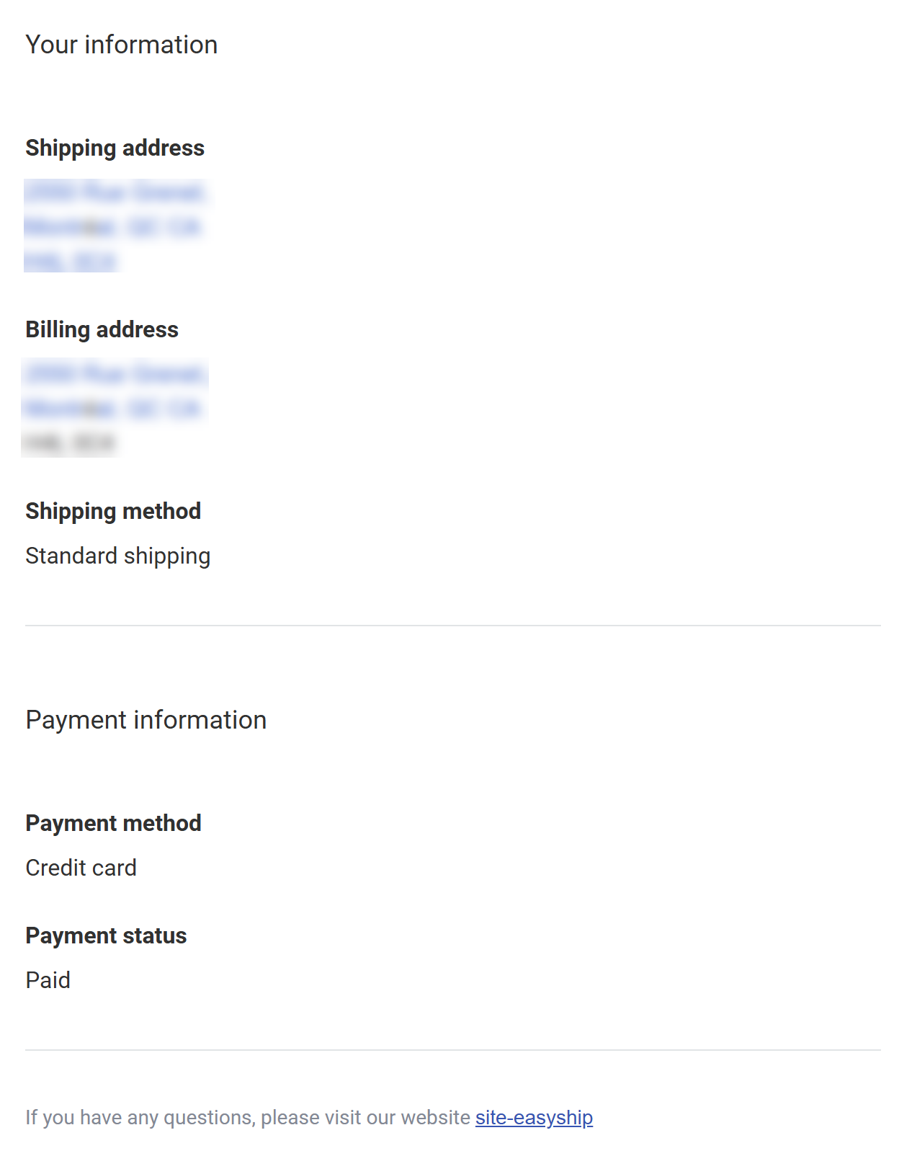Click the "If you have any questions" text
This screenshot has height=1156, width=899.
pos(249,1117)
